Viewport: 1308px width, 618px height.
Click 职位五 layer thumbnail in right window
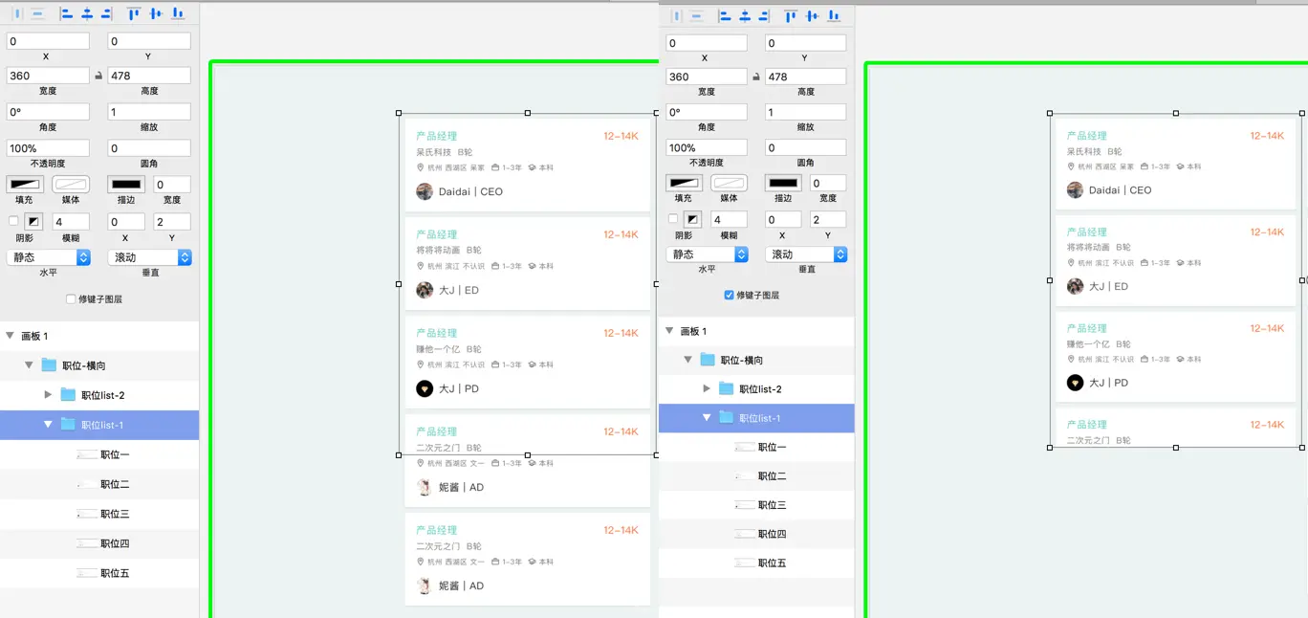click(744, 563)
